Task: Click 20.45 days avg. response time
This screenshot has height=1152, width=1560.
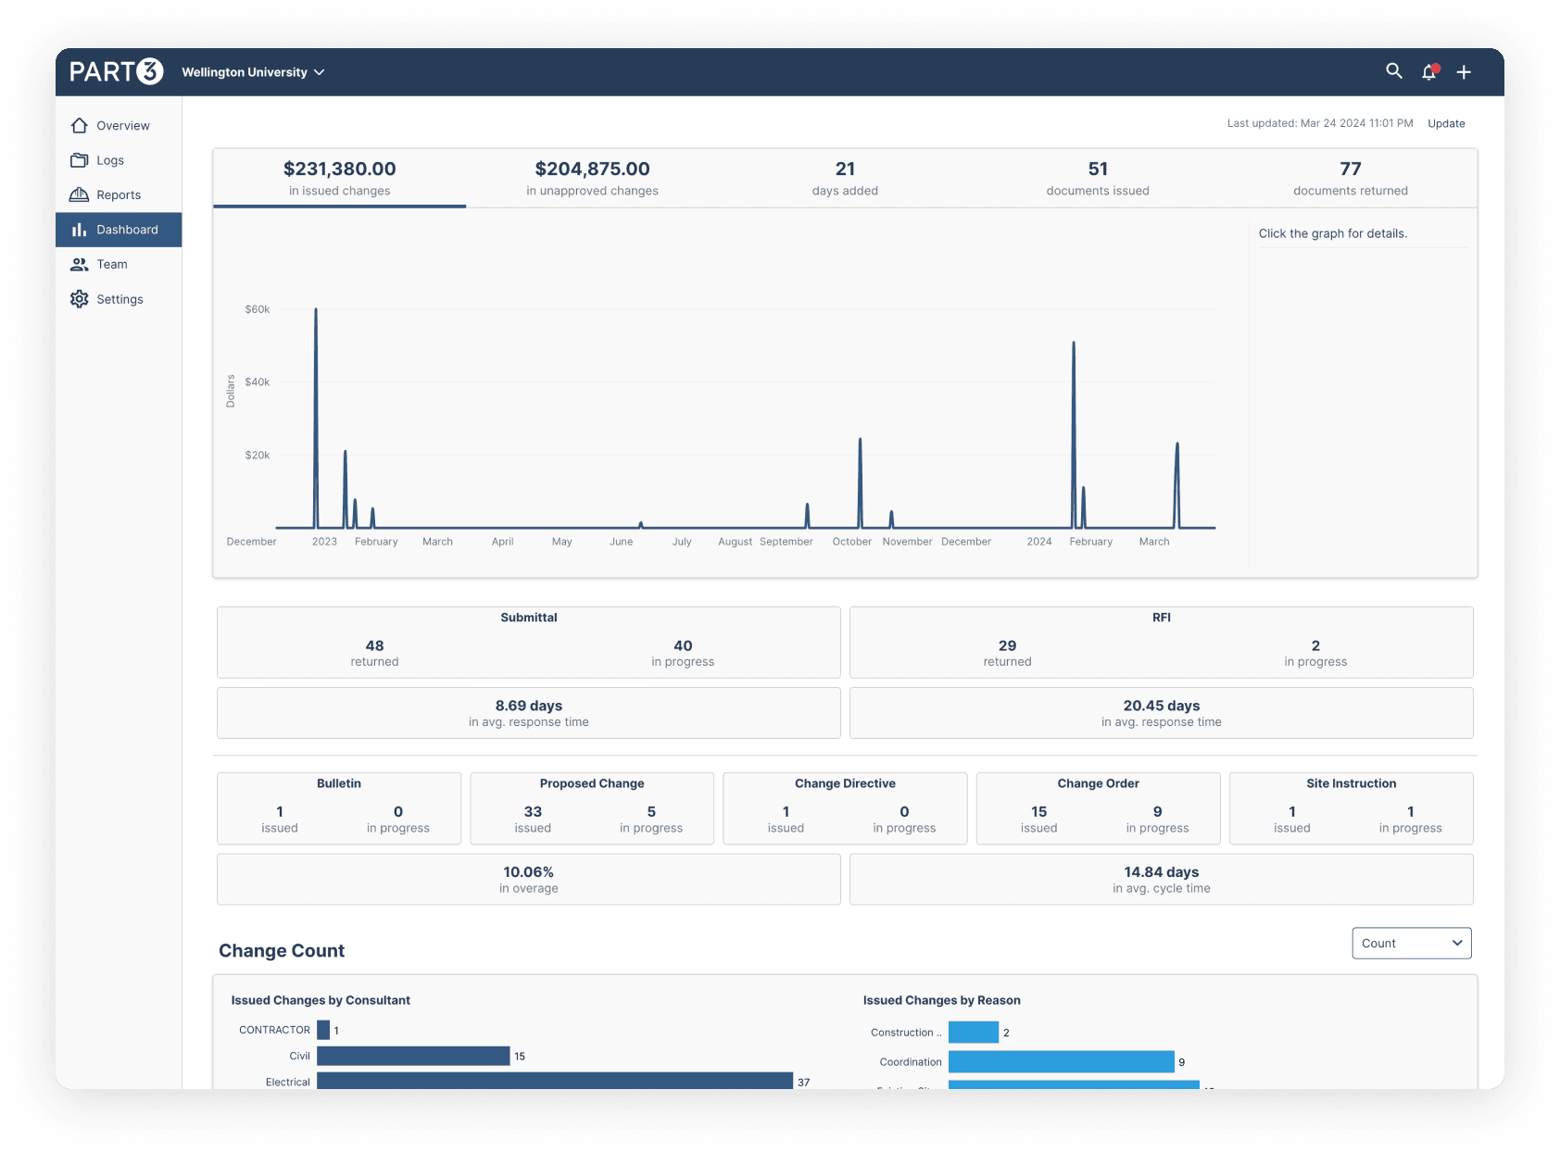Action: click(1162, 713)
